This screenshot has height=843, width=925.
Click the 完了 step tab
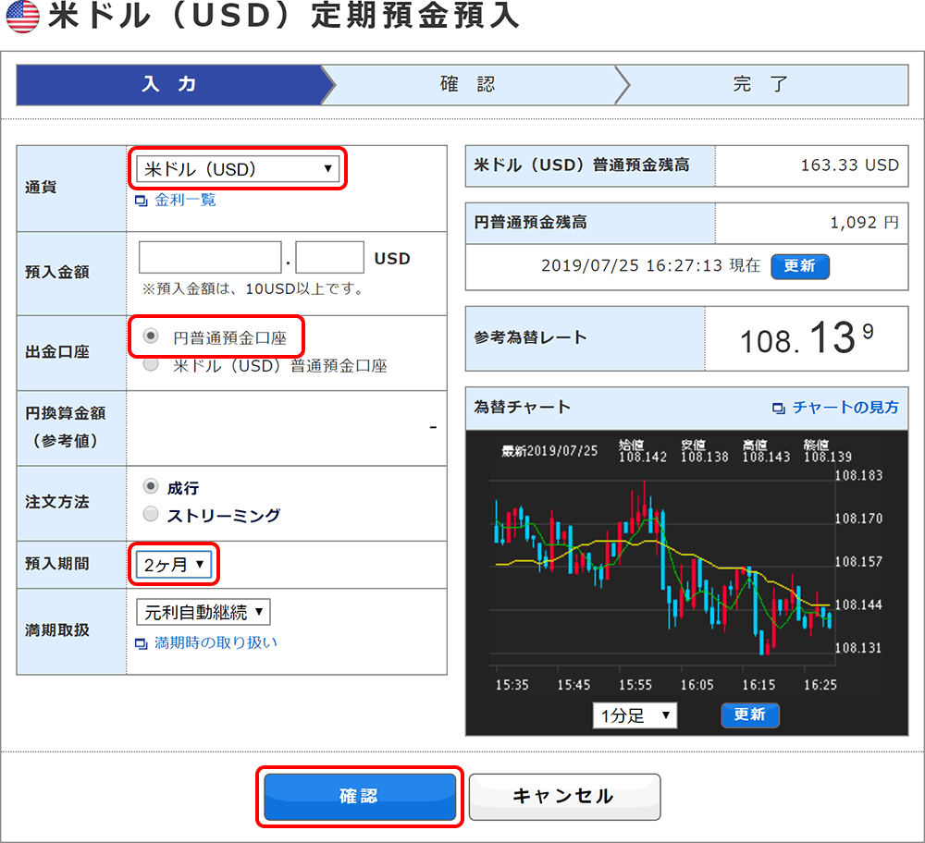point(760,85)
